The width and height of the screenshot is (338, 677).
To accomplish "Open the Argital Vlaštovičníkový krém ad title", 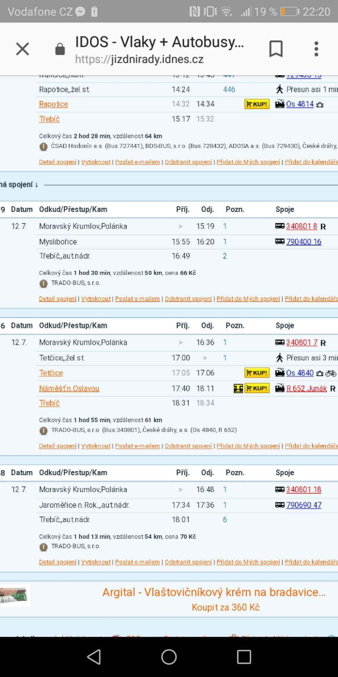I will (214, 592).
